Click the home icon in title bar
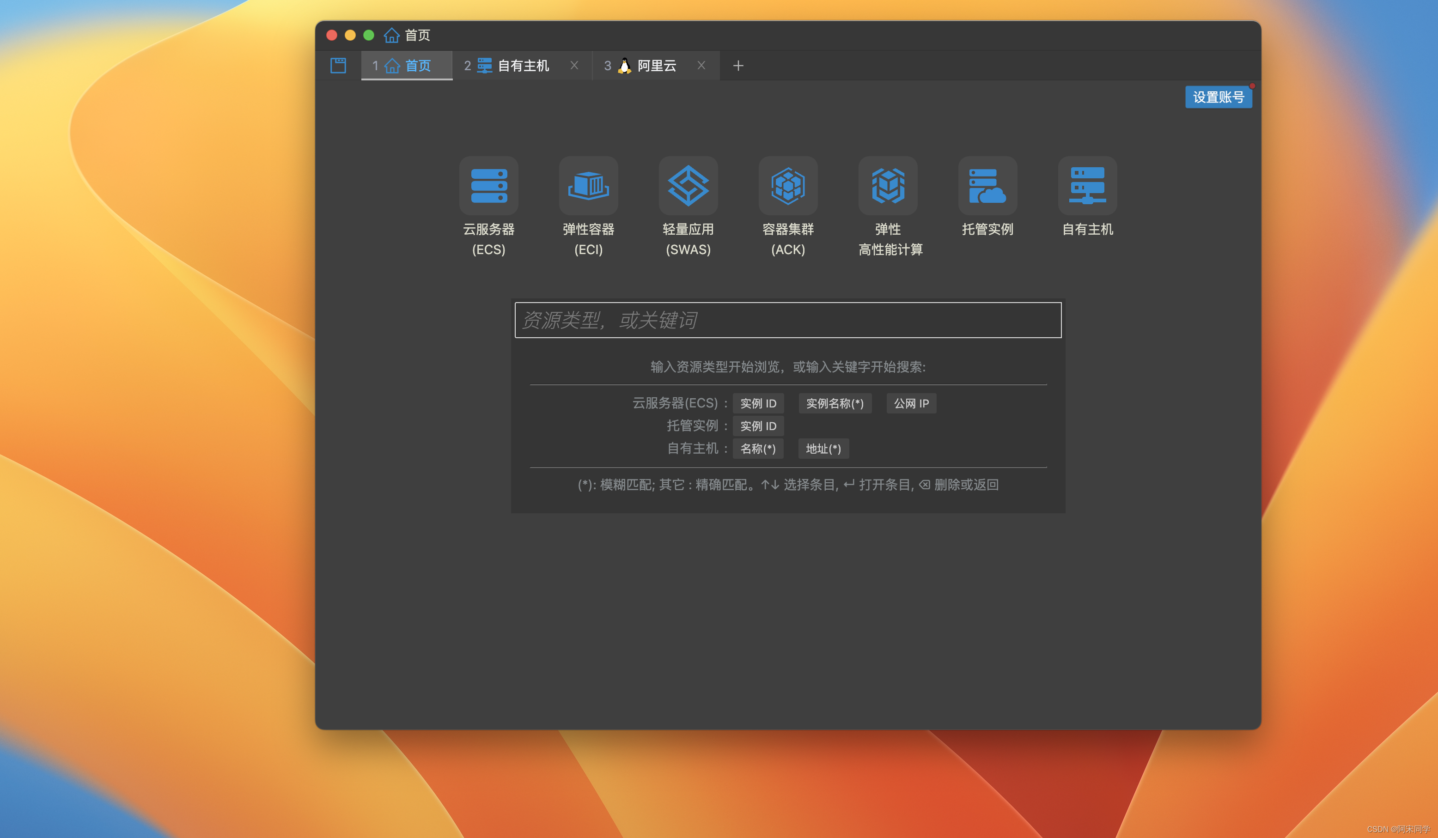 pos(391,36)
